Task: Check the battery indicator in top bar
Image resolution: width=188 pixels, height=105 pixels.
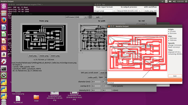Action: pos(170,1)
